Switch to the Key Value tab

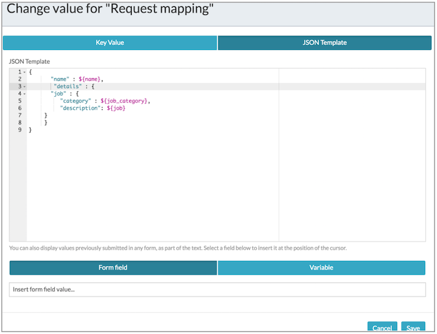point(110,42)
